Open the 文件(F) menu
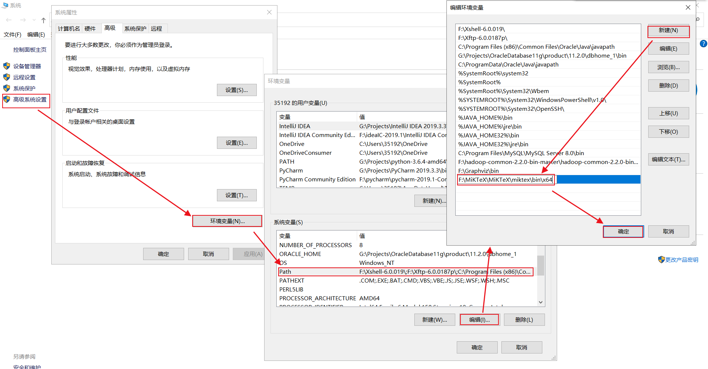The width and height of the screenshot is (708, 369). pos(13,34)
